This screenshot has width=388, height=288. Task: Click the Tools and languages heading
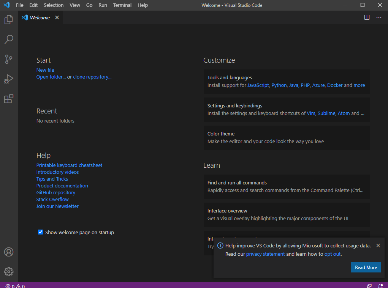pyautogui.click(x=230, y=77)
